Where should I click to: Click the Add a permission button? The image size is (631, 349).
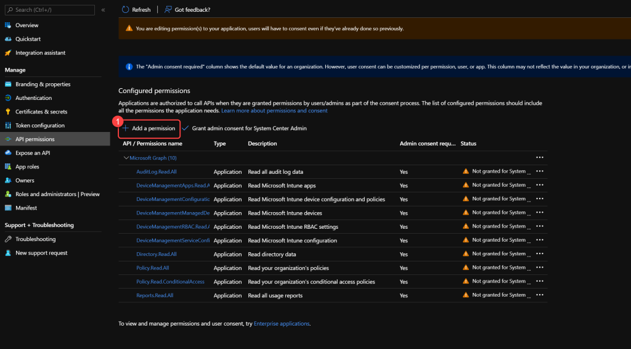click(x=149, y=128)
